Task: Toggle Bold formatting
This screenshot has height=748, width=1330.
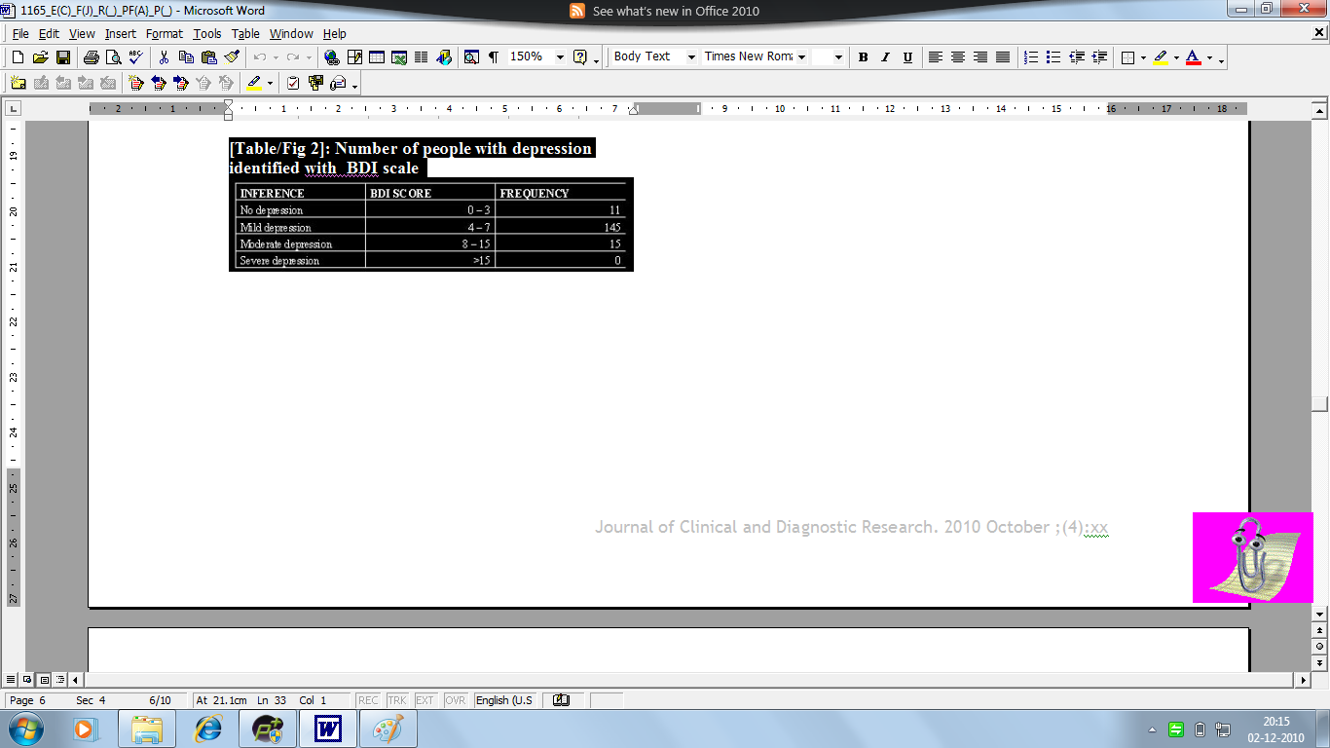Action: (863, 57)
